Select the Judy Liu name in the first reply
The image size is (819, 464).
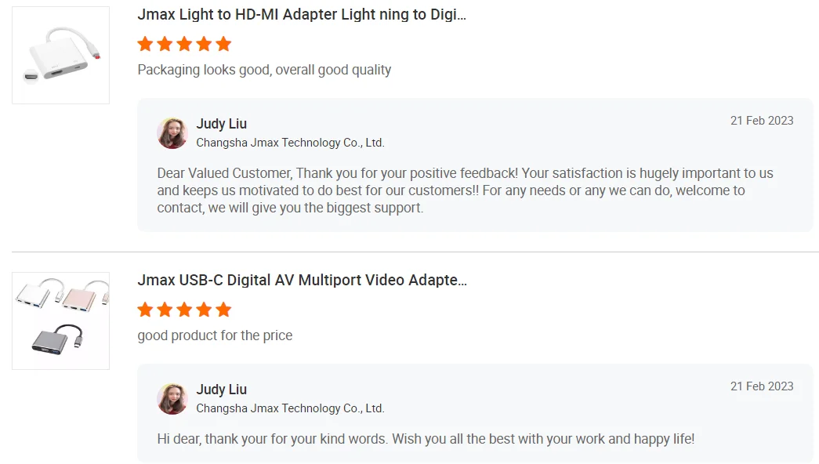pos(221,124)
